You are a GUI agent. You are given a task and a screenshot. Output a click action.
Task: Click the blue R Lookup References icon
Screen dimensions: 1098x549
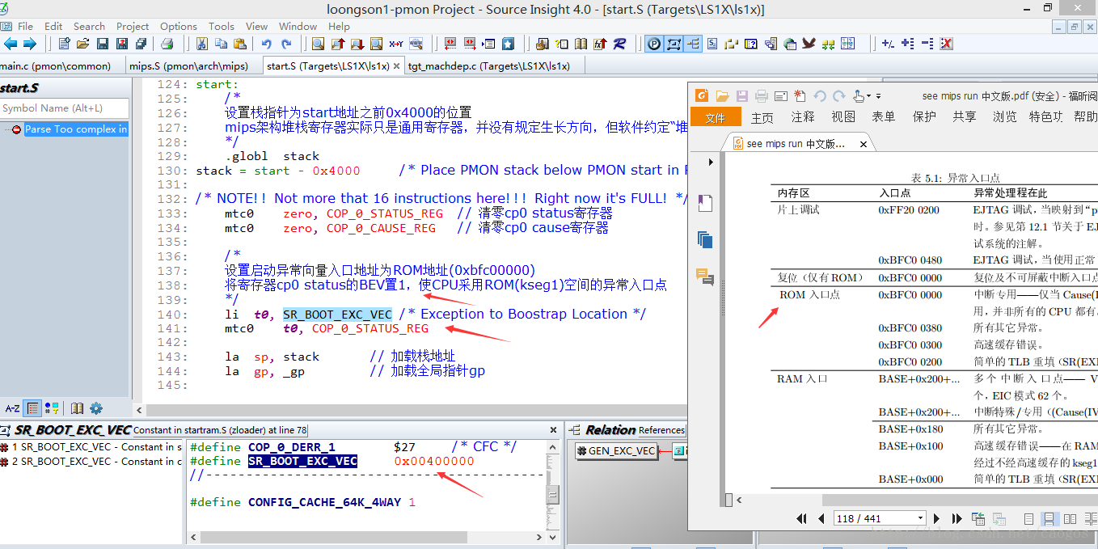pyautogui.click(x=619, y=44)
